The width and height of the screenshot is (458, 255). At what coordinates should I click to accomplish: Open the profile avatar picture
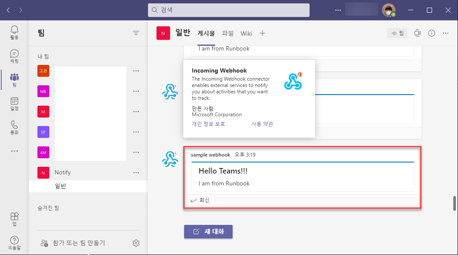pos(389,10)
